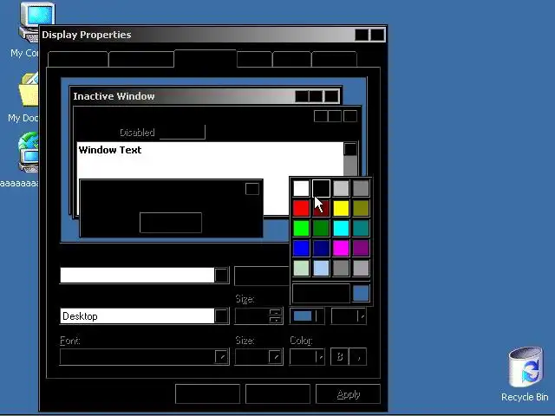This screenshot has width=555, height=416.
Task: Open the Scheme dropdown arrow
Action: [221, 276]
